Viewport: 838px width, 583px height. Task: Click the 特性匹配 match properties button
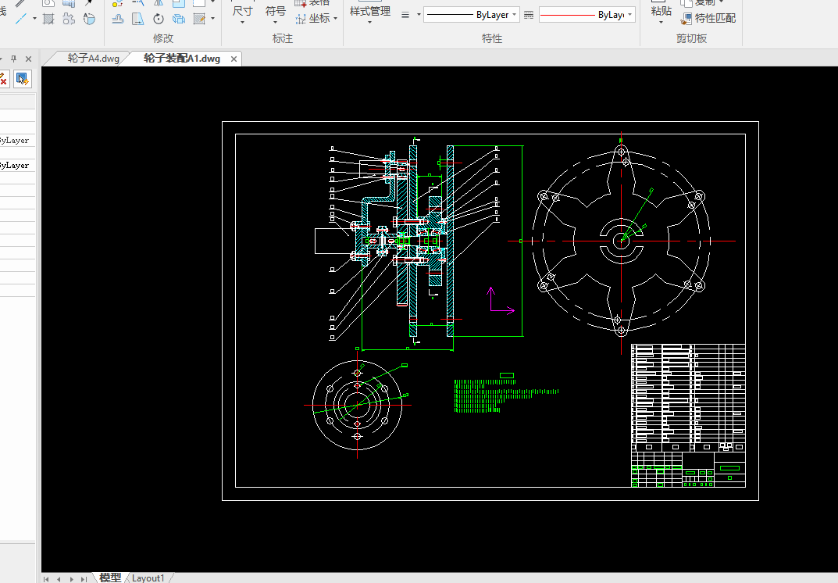tap(708, 18)
